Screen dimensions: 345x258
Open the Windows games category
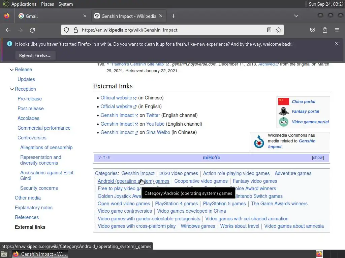point(198,226)
